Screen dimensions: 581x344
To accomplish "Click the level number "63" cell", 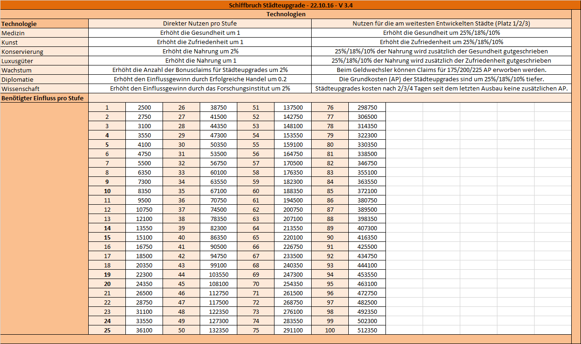I will 255,219.
